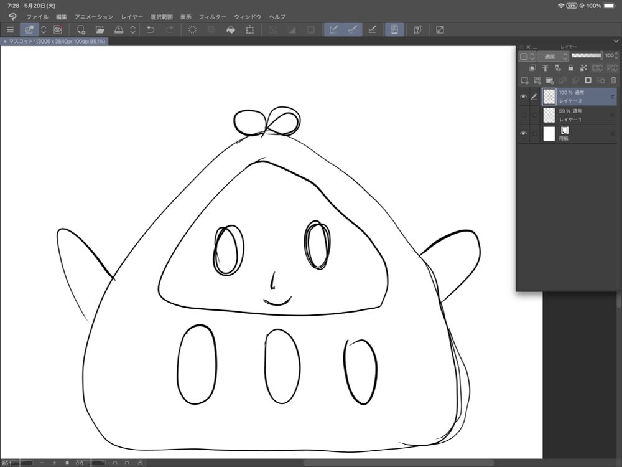Open the 編集 menu
The width and height of the screenshot is (622, 467).
point(62,17)
